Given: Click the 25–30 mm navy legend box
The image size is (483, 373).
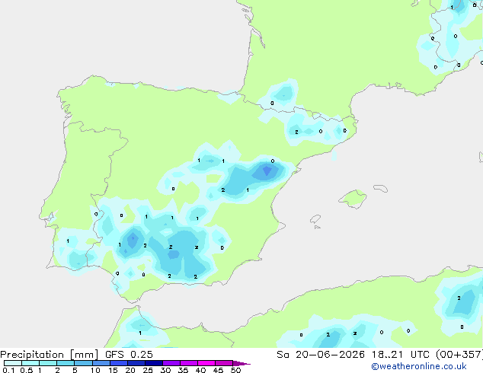Looking at the screenshot, I should pos(153,363).
